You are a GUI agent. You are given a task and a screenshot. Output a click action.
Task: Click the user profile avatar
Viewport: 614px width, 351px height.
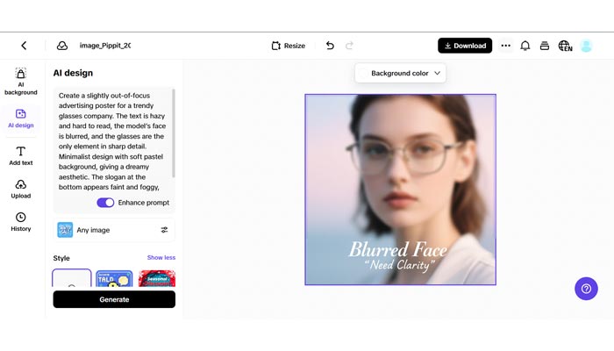(x=586, y=46)
